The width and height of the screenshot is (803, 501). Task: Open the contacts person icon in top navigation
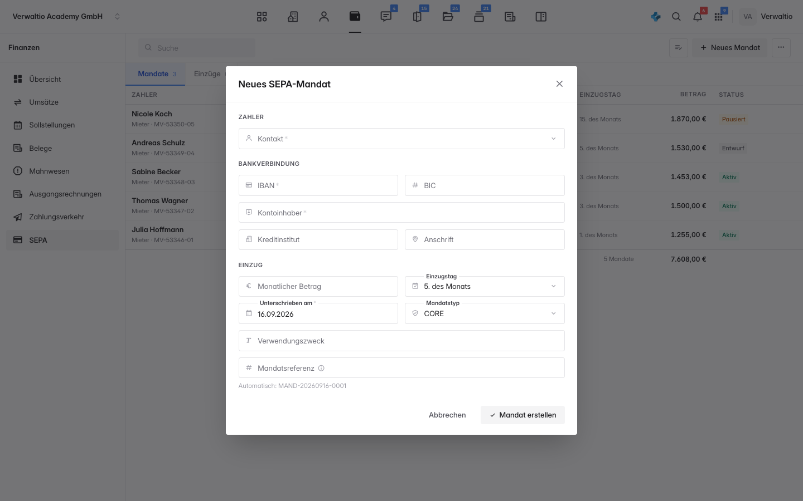pyautogui.click(x=324, y=17)
